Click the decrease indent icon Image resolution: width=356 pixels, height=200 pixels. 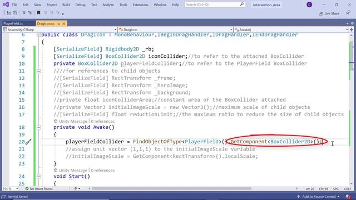[24, 13]
